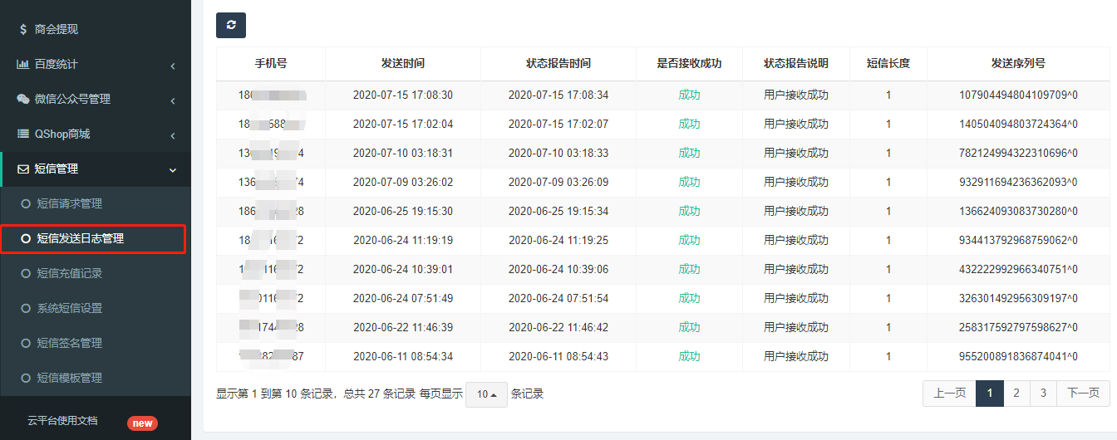Open 云平台使用文档 link
This screenshot has width=1117, height=440.
(62, 421)
